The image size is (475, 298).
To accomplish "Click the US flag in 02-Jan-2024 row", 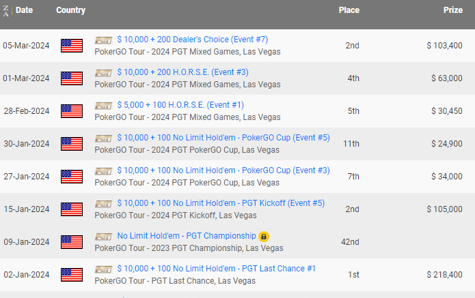I will pyautogui.click(x=72, y=275).
